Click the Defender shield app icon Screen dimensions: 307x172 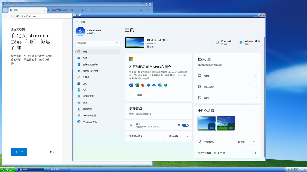click(x=148, y=85)
